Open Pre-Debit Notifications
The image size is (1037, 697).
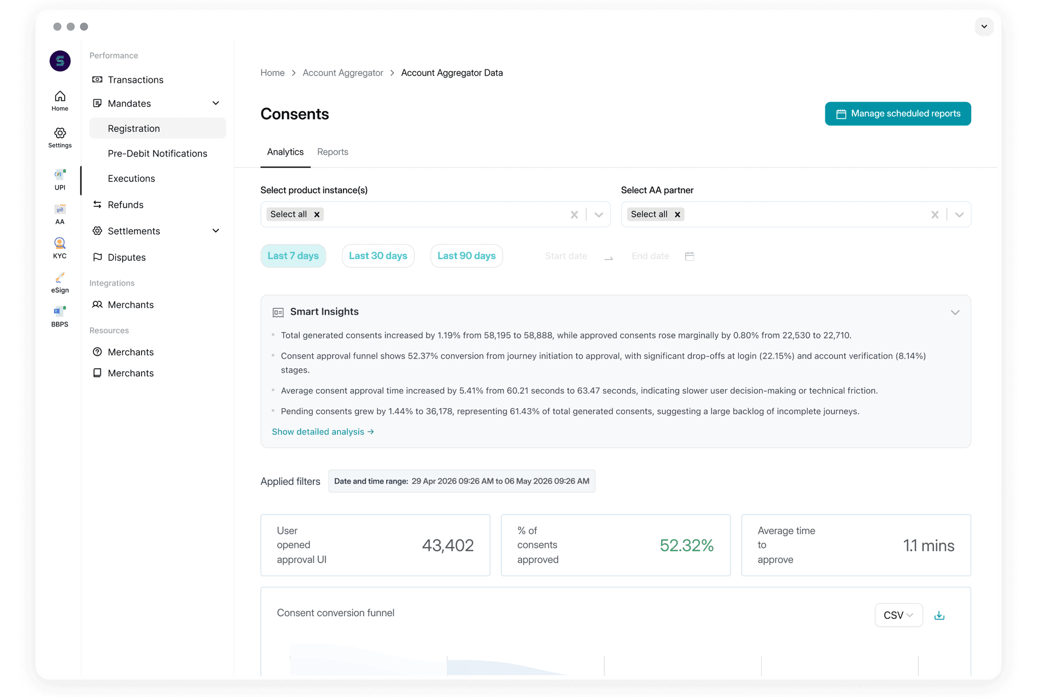[x=158, y=153]
